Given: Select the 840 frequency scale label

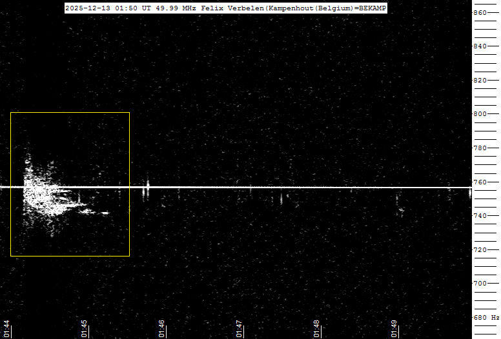Looking at the screenshot, I should [x=480, y=46].
